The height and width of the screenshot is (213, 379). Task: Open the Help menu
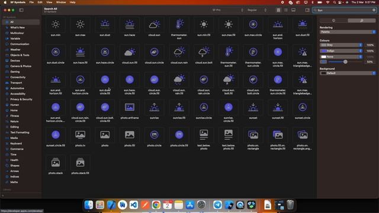click(72, 2)
